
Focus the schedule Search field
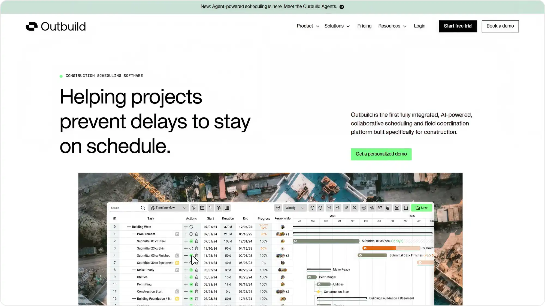tap(128, 208)
